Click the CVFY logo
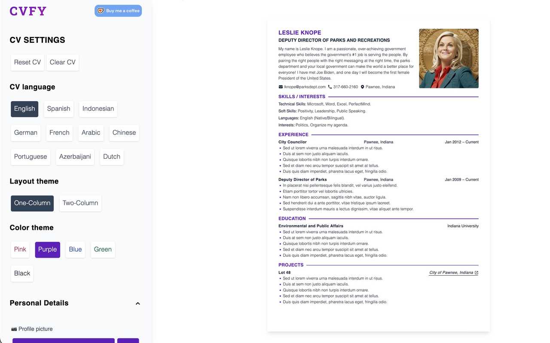This screenshot has height=343, width=550. (x=28, y=11)
